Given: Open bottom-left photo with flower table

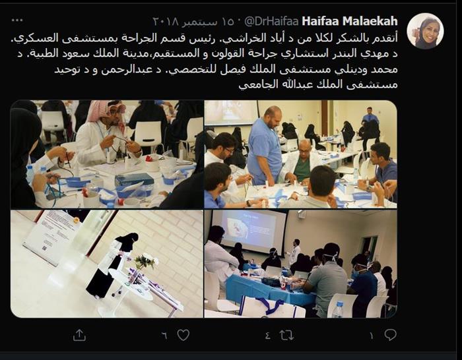Looking at the screenshot, I should [x=107, y=264].
